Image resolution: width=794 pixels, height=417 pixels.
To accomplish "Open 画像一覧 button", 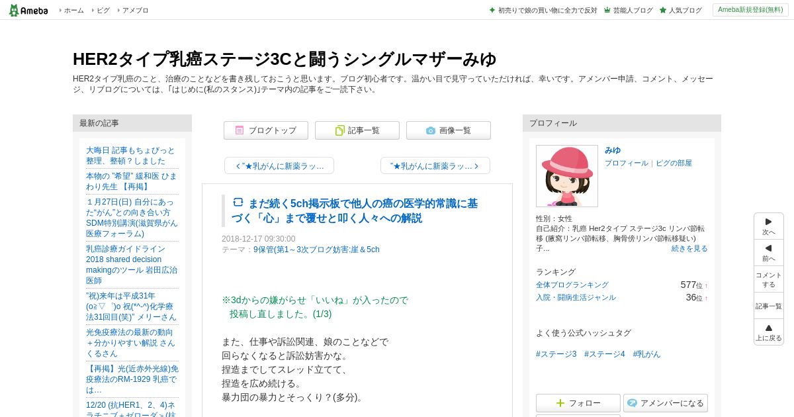I will [x=449, y=130].
